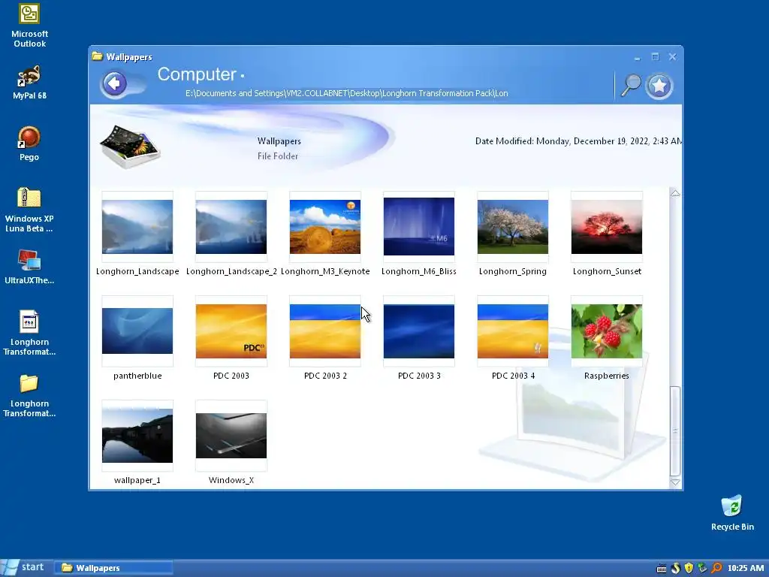This screenshot has height=577, width=769.
Task: Select the wallpaper_1 thumbnail
Action: click(x=137, y=435)
